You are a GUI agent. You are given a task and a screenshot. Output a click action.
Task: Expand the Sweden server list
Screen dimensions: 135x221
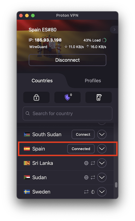click(x=102, y=192)
